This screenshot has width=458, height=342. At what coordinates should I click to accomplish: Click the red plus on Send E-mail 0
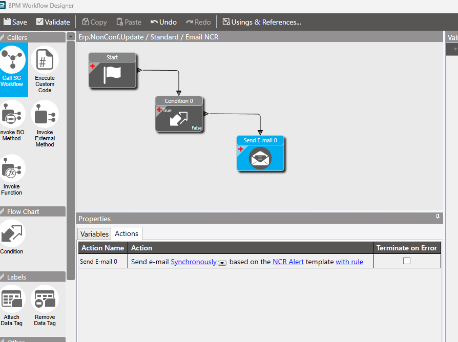(241, 149)
